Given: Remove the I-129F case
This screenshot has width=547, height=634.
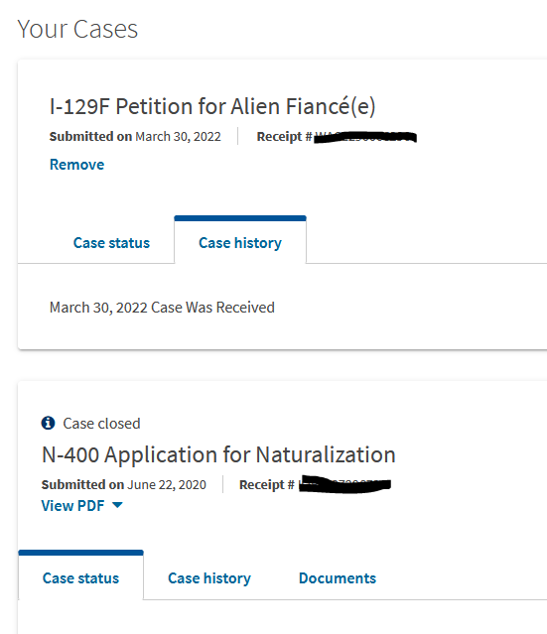Looking at the screenshot, I should click(76, 165).
